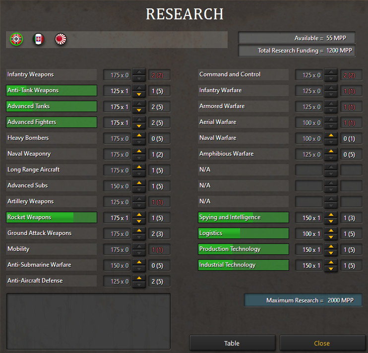Select the Italy flag icon

[39, 39]
